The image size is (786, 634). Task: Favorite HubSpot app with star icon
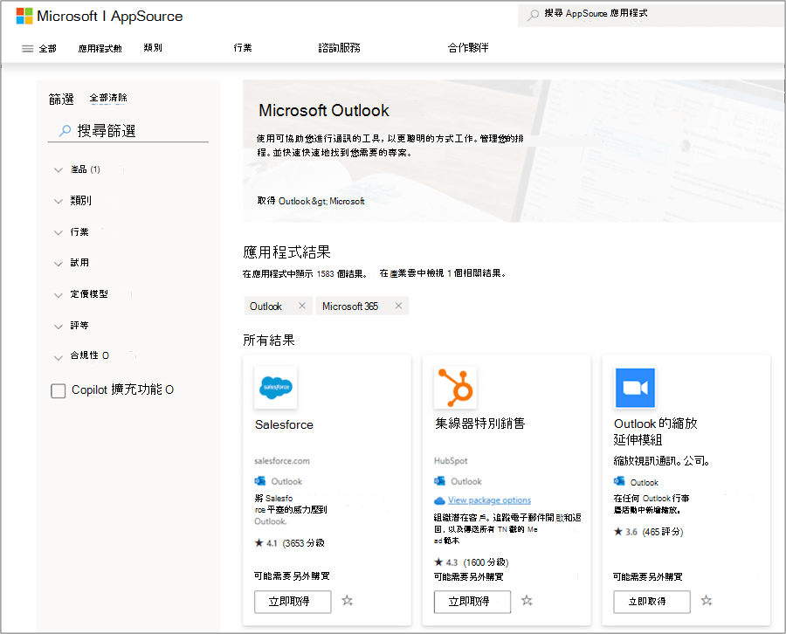click(x=527, y=601)
